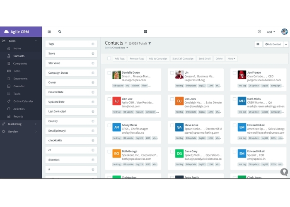Click Steve Anne's SA avatar
The height and width of the screenshot is (207, 290).
(x=179, y=128)
